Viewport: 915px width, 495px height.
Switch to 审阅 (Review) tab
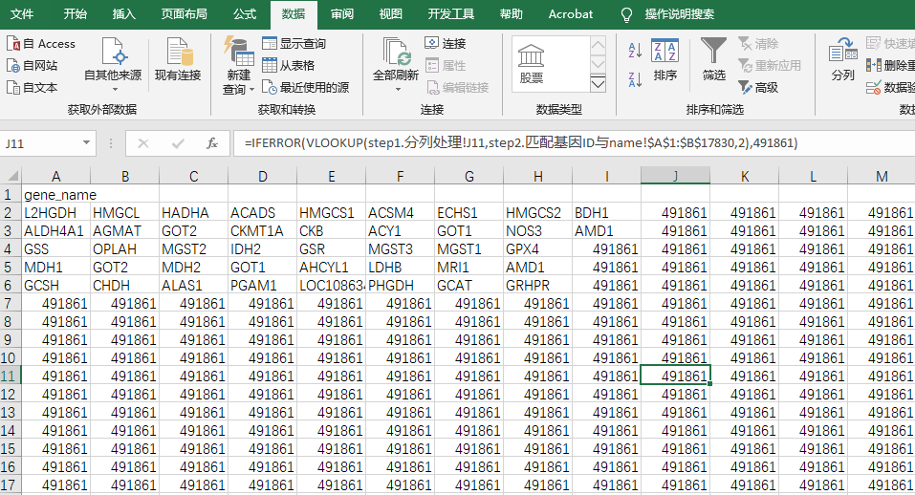tap(342, 14)
